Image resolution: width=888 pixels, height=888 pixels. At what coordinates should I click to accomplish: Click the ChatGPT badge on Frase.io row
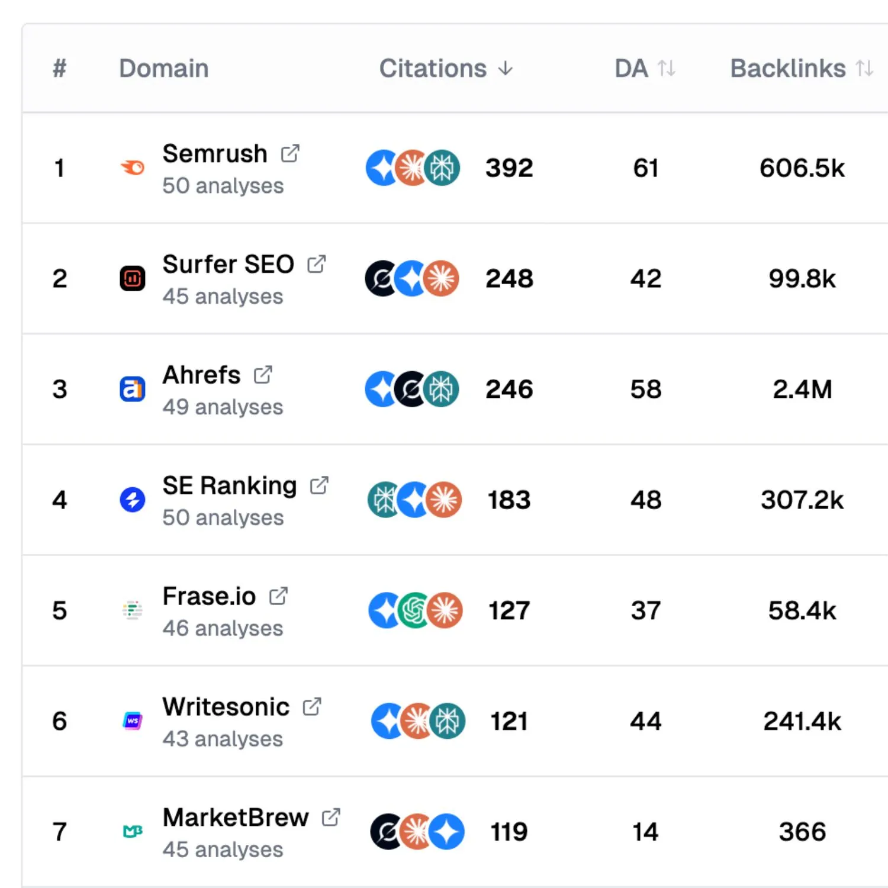click(414, 610)
